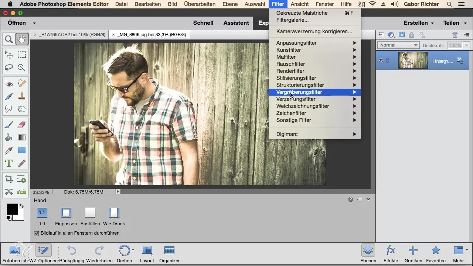Select the Blur tool
Screen dimensions: 473x266
pos(9,109)
